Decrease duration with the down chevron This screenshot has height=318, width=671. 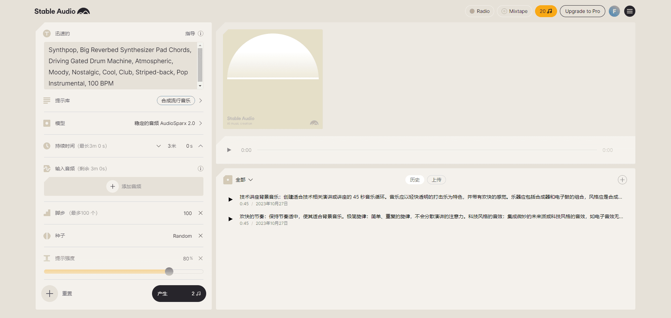[159, 146]
